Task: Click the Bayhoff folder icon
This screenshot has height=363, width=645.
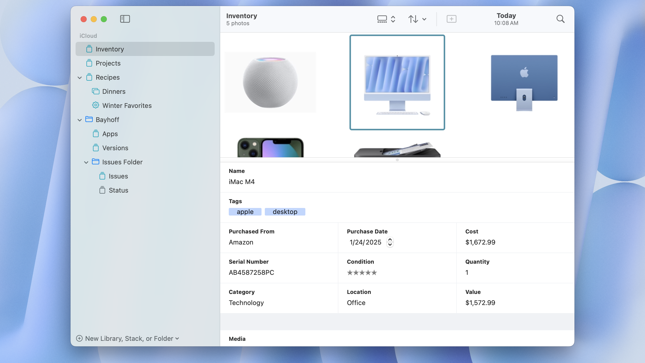Action: (89, 119)
